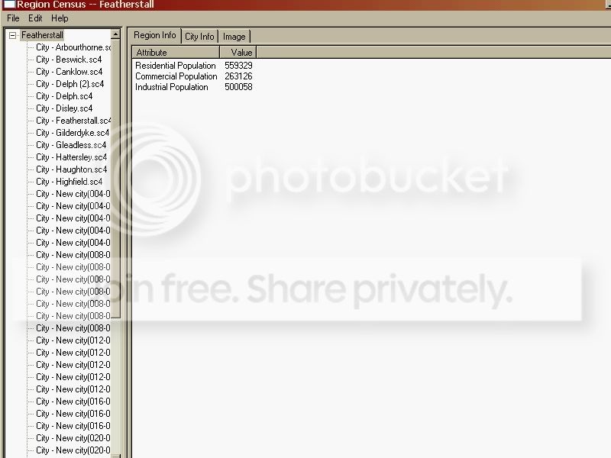Collapse the Featherstall tree root node
The image size is (611, 458).
coord(12,35)
